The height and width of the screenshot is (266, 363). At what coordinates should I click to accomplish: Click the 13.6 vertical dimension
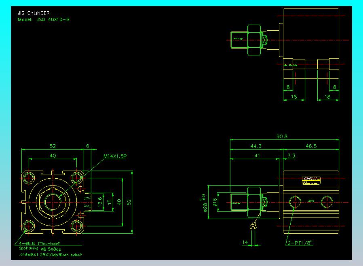point(100,202)
